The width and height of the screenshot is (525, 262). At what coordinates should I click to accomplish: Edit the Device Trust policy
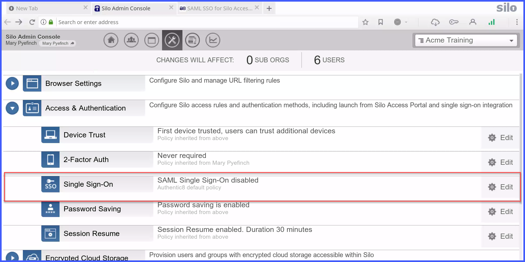[500, 138]
